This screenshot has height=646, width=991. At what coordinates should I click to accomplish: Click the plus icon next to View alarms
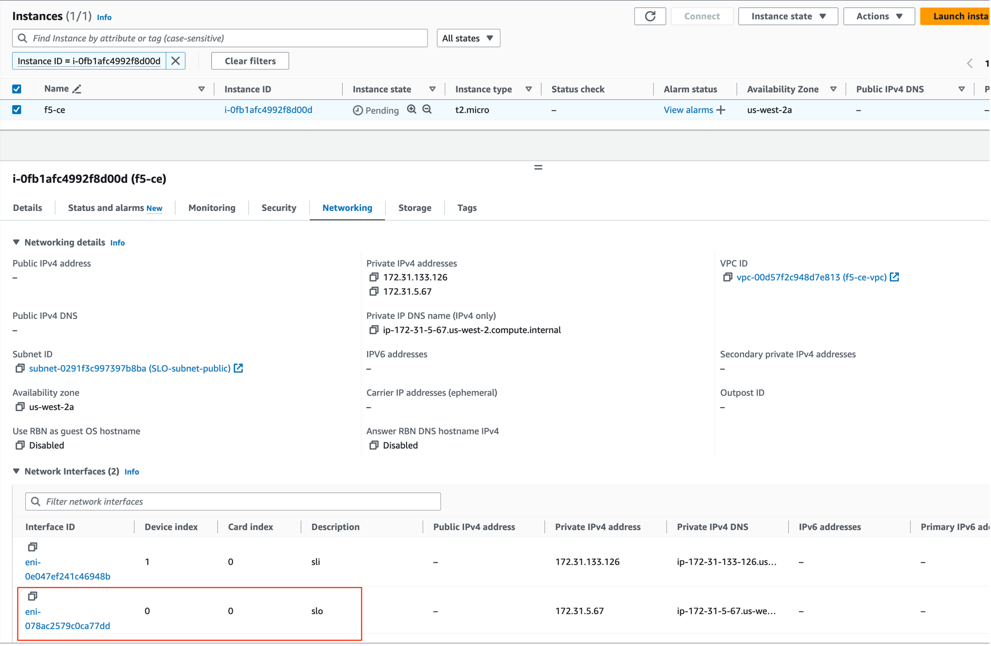[x=721, y=109]
